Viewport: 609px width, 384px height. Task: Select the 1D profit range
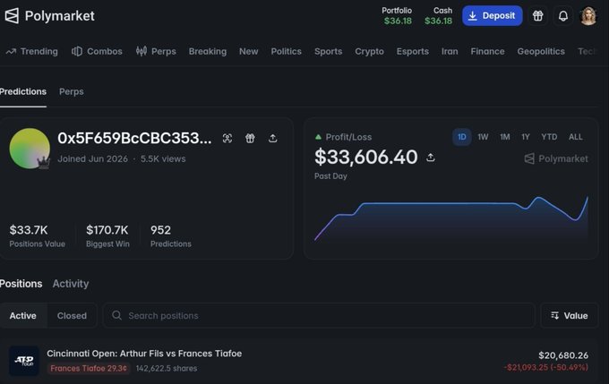(x=462, y=137)
